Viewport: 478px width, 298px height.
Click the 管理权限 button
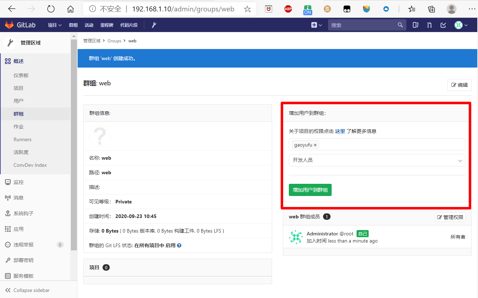click(x=450, y=217)
